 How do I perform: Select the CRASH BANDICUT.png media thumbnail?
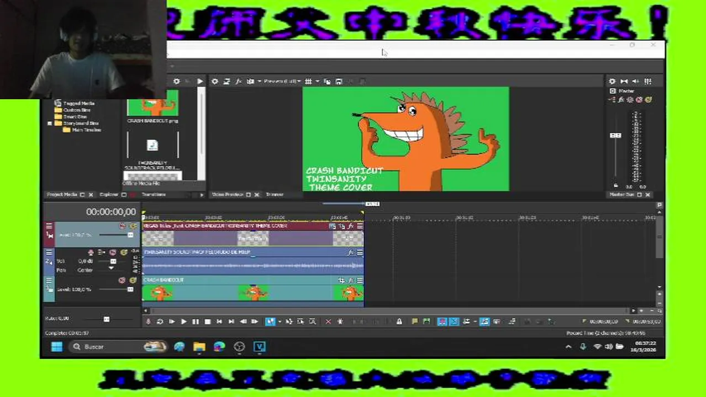pos(152,104)
